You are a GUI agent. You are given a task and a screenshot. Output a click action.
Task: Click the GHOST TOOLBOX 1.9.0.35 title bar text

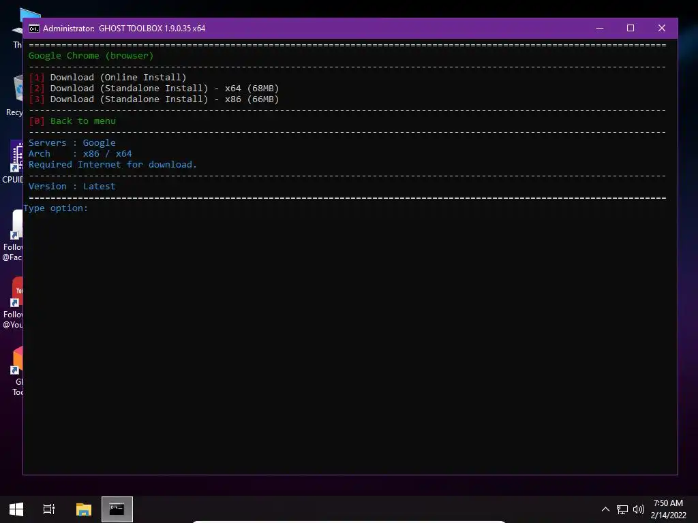pyautogui.click(x=152, y=29)
